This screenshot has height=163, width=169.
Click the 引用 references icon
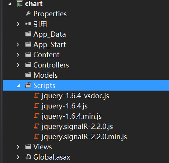click(28, 24)
